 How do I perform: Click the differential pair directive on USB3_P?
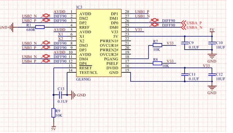tap(45, 48)
